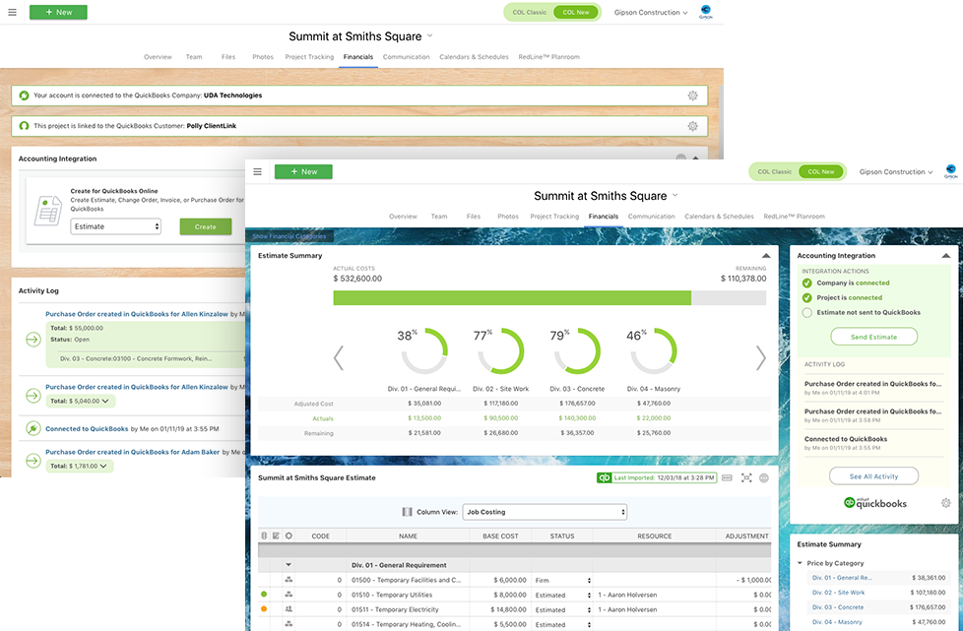Switch to COL New in back window
Image resolution: width=963 pixels, height=631 pixels.
click(x=575, y=12)
